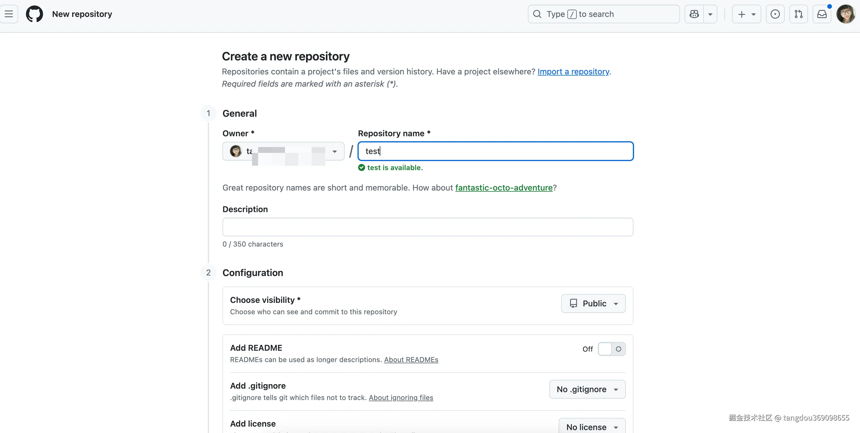Click the GitHub Octocat logo
The image size is (860, 433).
pyautogui.click(x=34, y=14)
